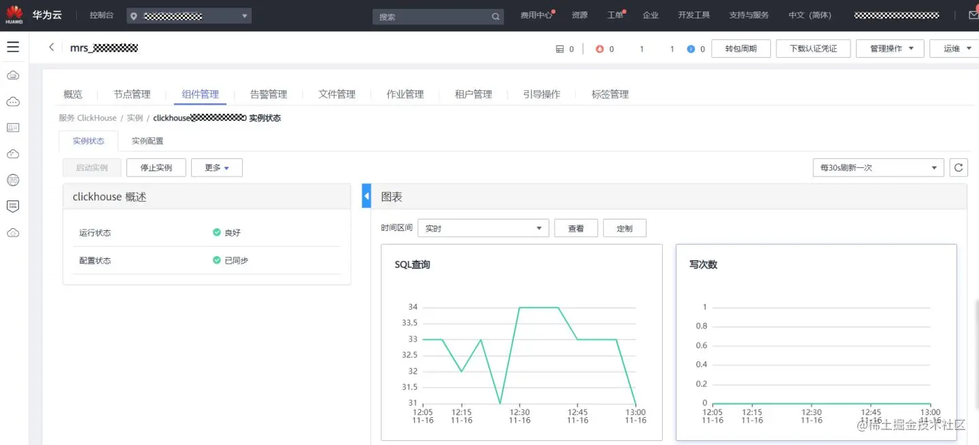
Task: Open the cloud refresh sidebar icon
Action: [x=13, y=154]
